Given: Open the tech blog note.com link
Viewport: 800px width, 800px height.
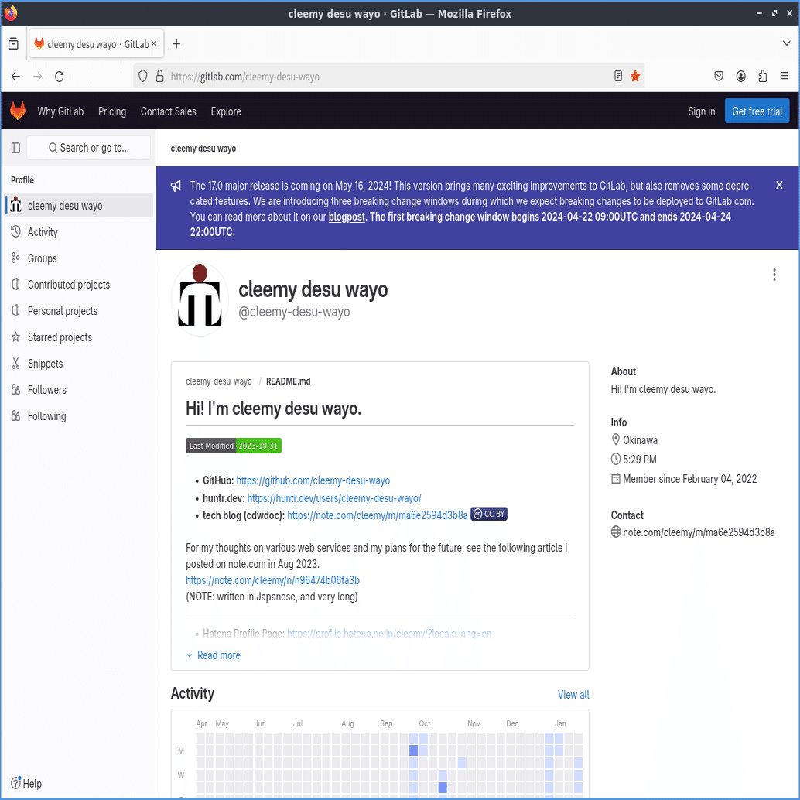Looking at the screenshot, I should pos(377,515).
